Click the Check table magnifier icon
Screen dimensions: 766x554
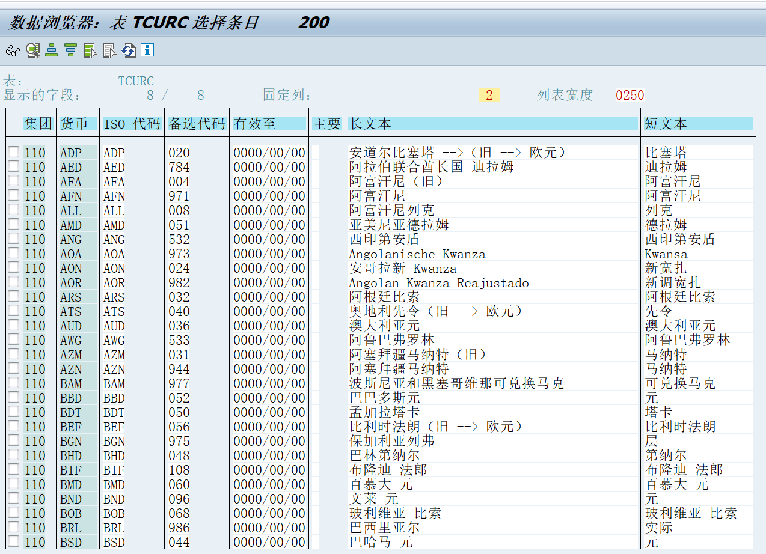point(32,50)
